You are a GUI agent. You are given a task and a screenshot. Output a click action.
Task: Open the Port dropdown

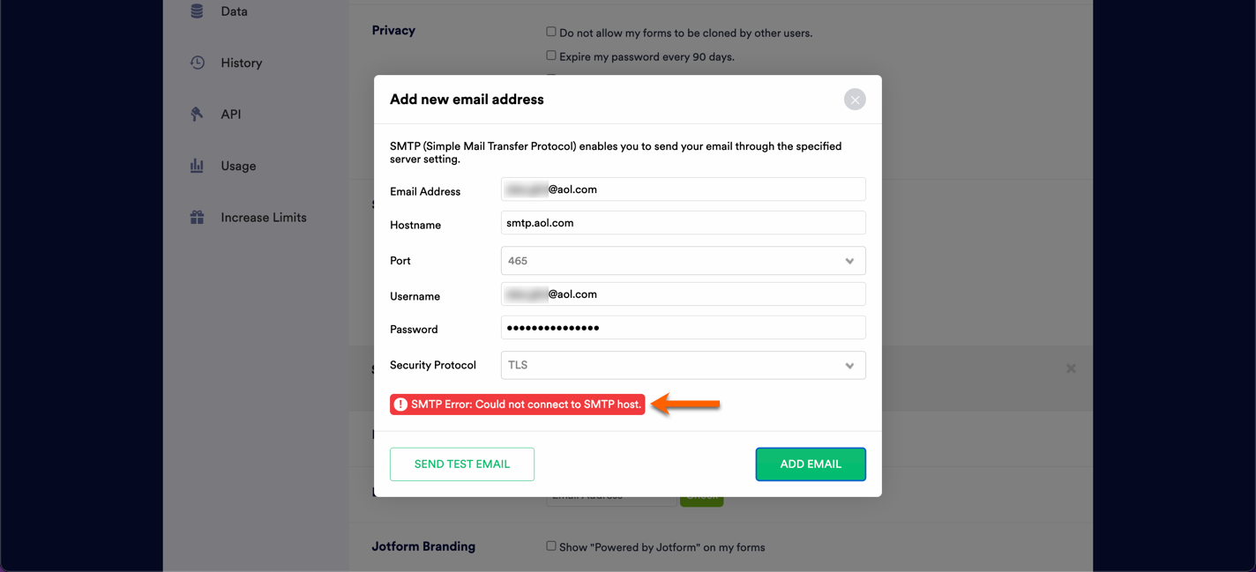683,261
